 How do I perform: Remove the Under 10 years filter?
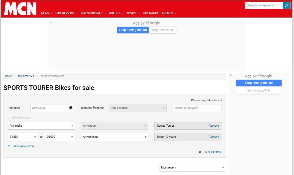tap(214, 137)
